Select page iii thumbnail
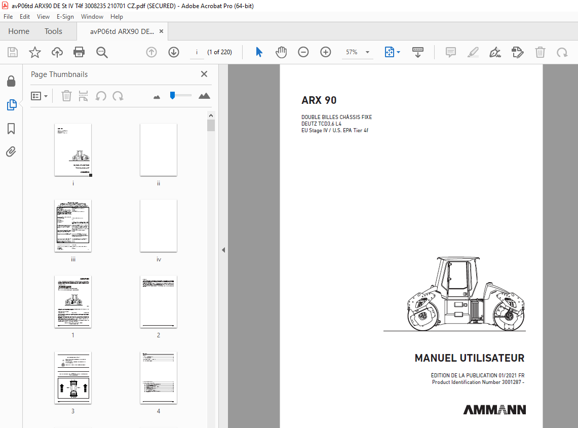This screenshot has width=578, height=428. click(x=73, y=225)
